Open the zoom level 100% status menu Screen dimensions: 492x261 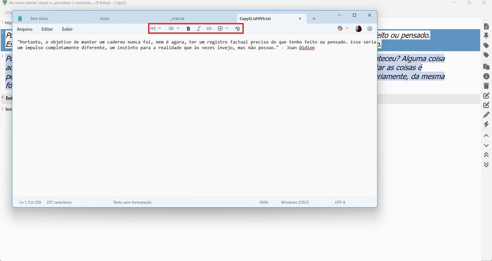[x=263, y=203]
